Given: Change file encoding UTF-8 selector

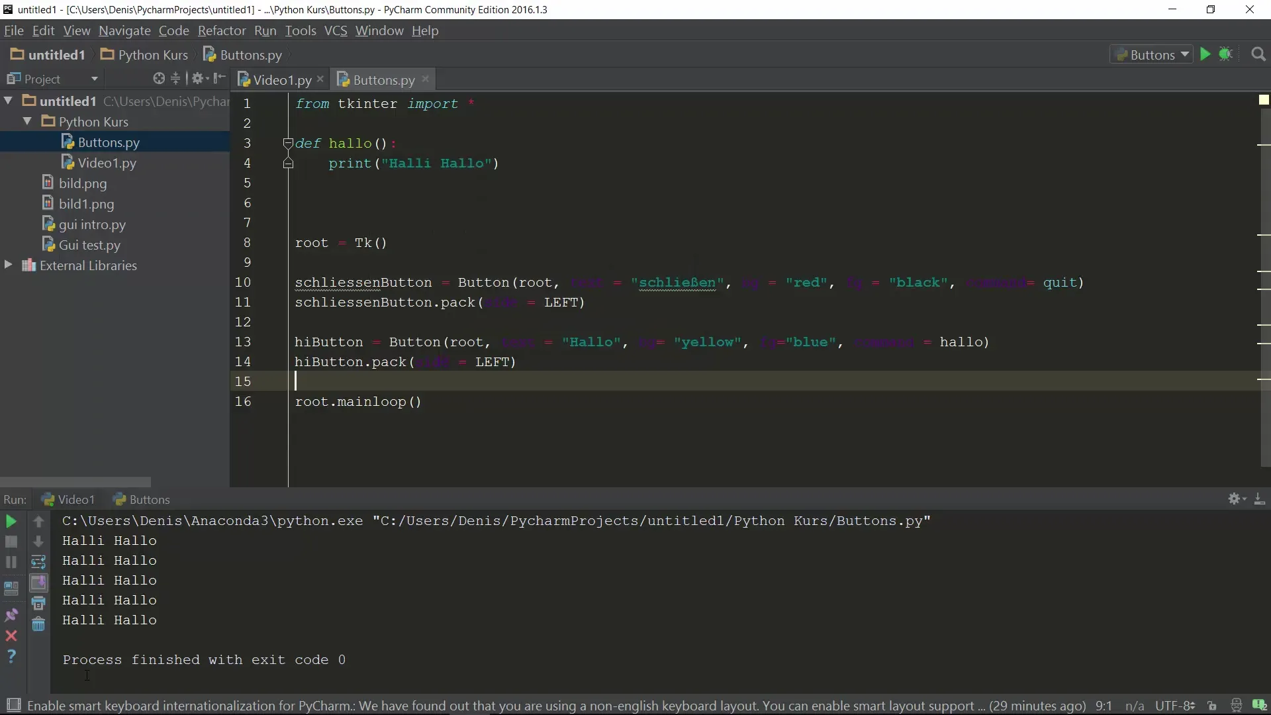Looking at the screenshot, I should [x=1175, y=706].
